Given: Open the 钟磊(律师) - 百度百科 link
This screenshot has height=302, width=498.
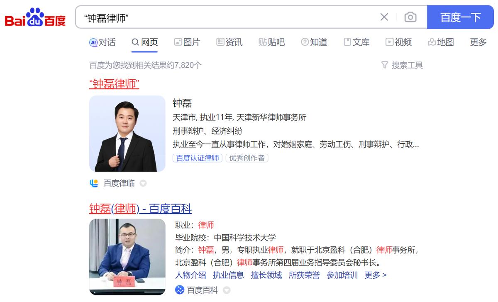Looking at the screenshot, I should (x=141, y=209).
